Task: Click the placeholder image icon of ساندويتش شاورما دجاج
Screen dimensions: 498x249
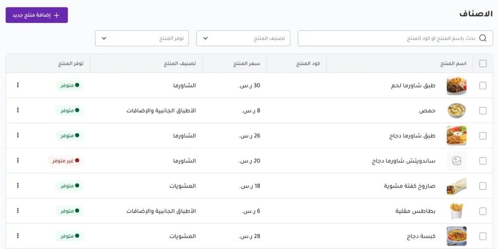Action: point(457,161)
